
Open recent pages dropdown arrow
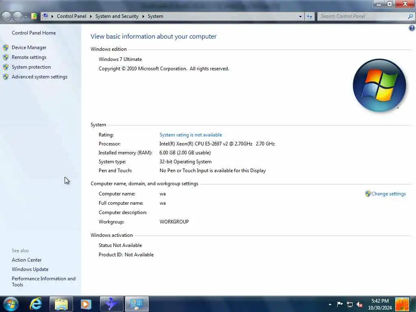[x=26, y=16]
